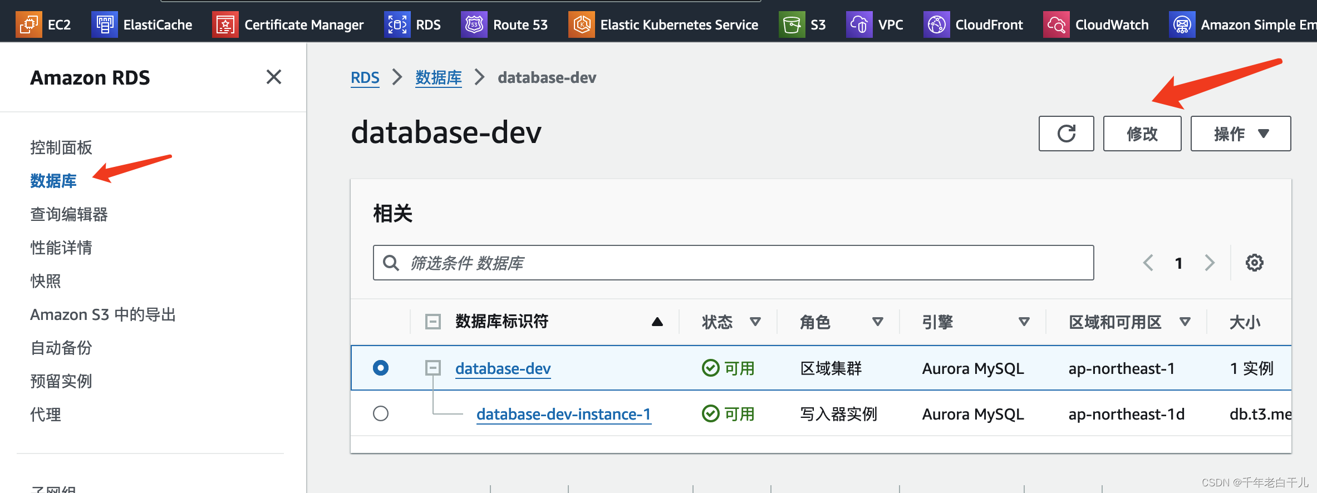Open table preferences gear icon

tap(1255, 263)
